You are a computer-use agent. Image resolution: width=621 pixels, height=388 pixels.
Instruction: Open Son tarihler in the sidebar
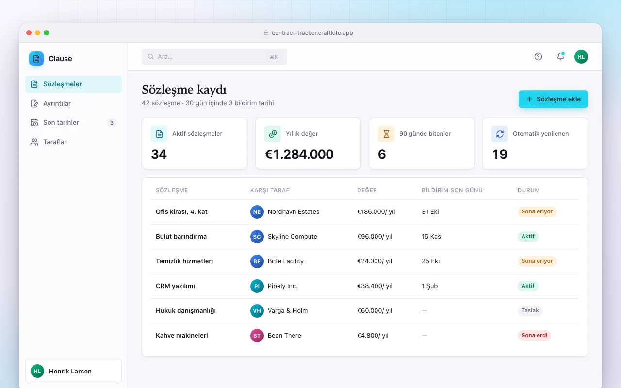(x=74, y=123)
